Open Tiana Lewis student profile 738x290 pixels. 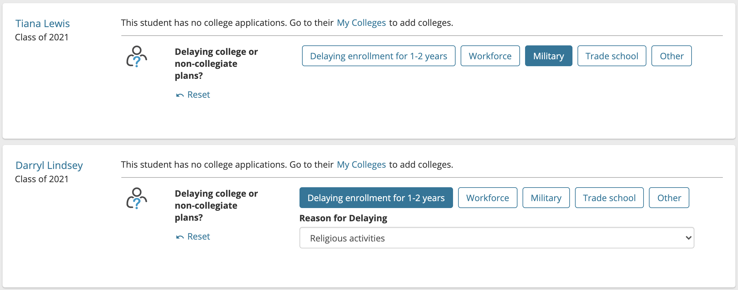tap(43, 23)
